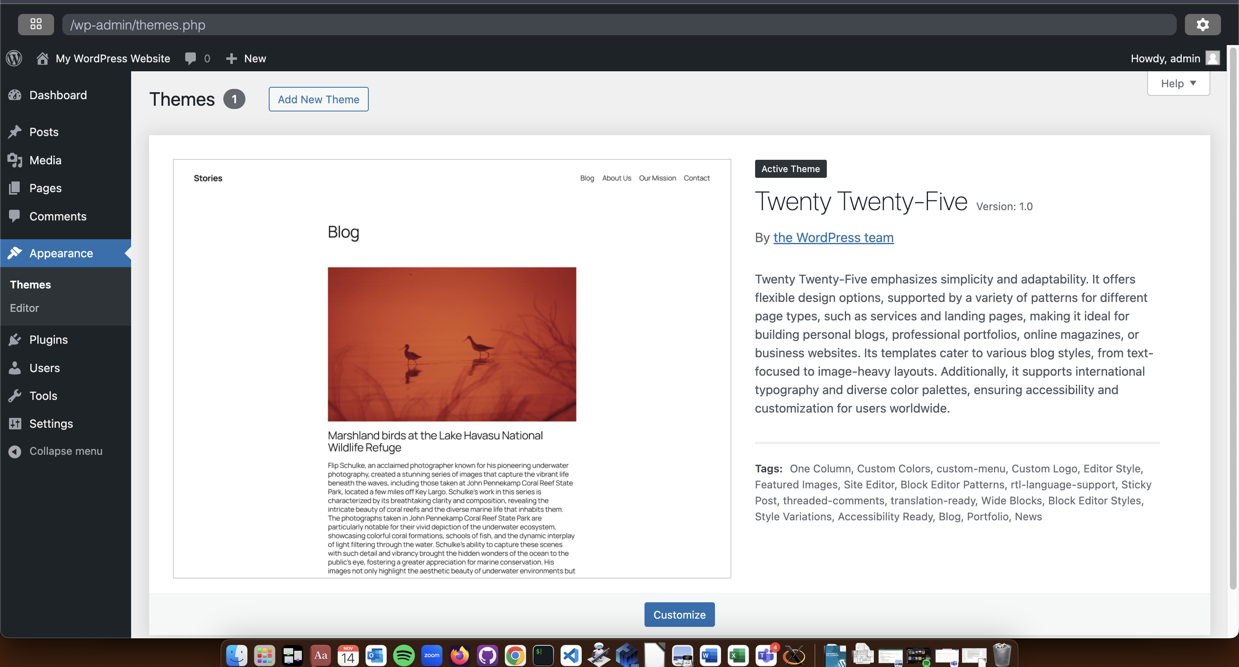Click the Add New Theme button

(319, 99)
